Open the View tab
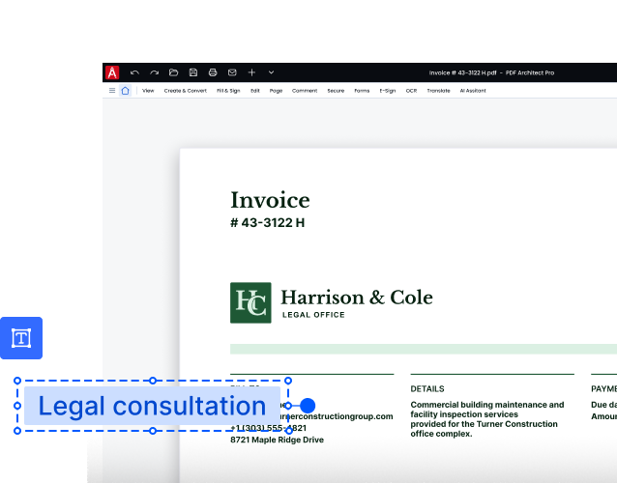 point(148,91)
